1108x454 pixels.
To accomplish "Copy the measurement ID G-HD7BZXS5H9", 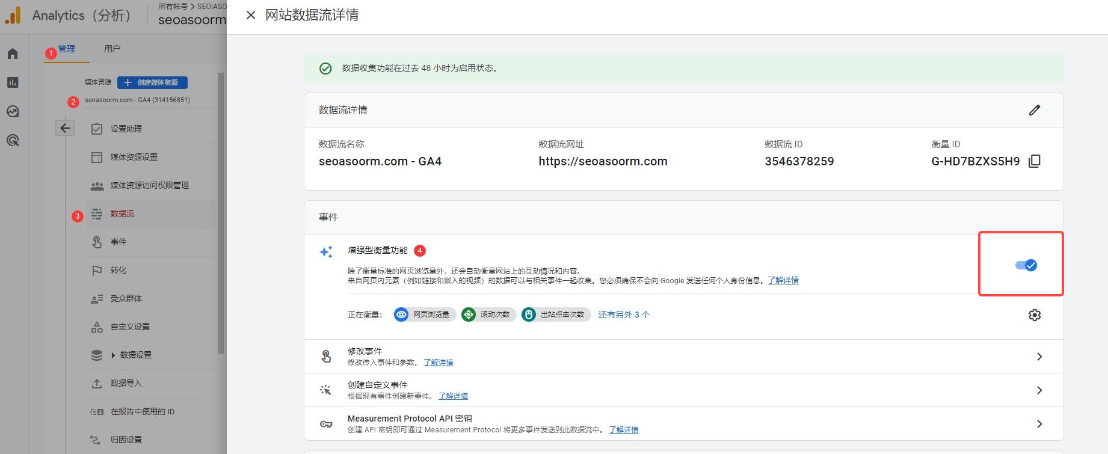I will click(x=1035, y=161).
